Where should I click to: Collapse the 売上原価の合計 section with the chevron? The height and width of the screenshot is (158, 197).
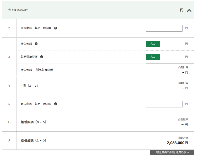pos(189,11)
